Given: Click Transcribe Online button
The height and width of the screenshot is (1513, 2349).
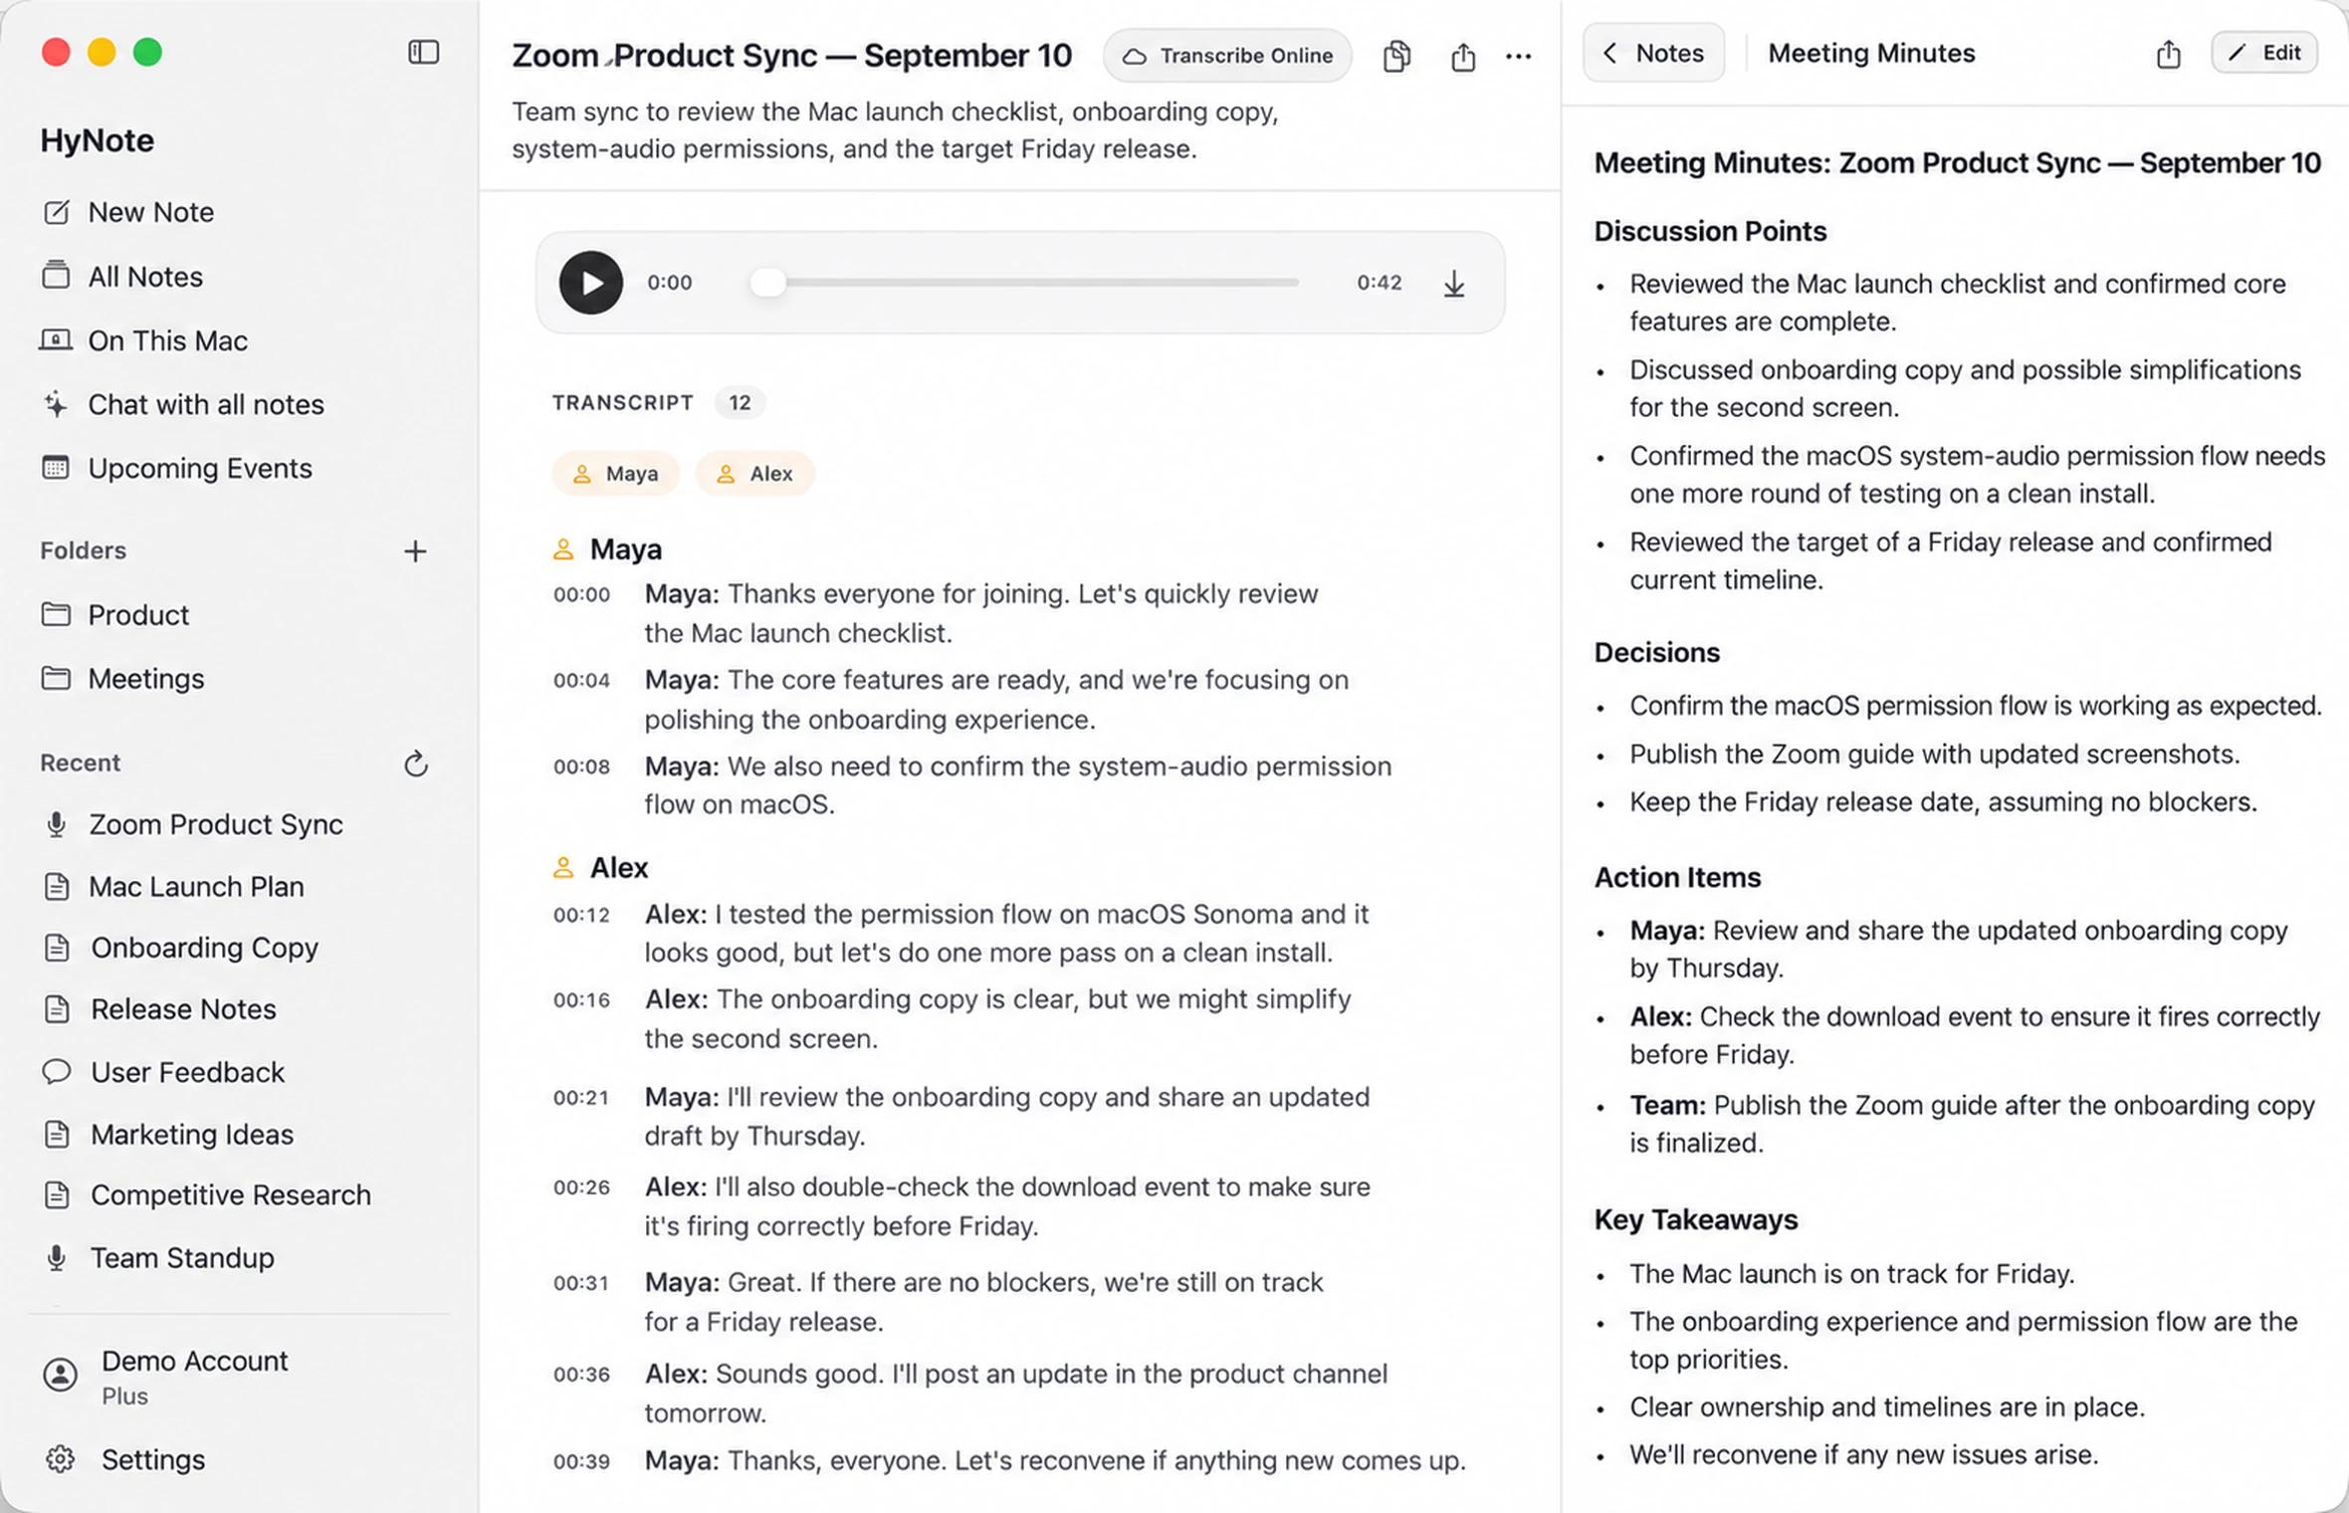Looking at the screenshot, I should [1227, 56].
